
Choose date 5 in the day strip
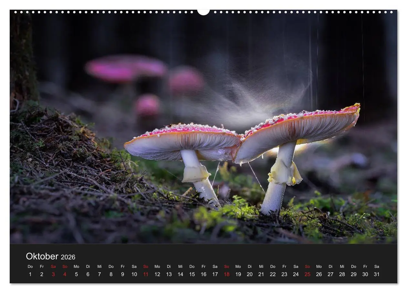point(76,274)
